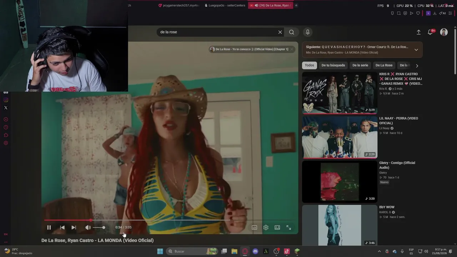Open the browser player arrow icon
The width and height of the screenshot is (457, 257).
[x=412, y=13]
